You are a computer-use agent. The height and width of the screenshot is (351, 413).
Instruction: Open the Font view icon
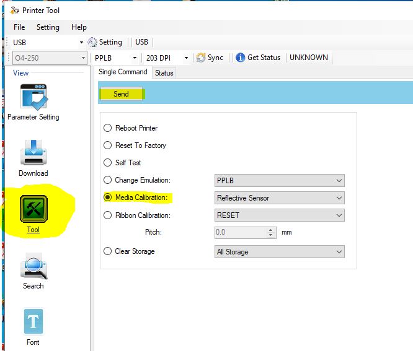point(33,322)
